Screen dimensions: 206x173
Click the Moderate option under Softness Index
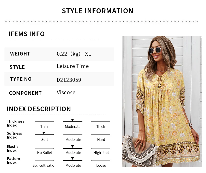point(73,140)
